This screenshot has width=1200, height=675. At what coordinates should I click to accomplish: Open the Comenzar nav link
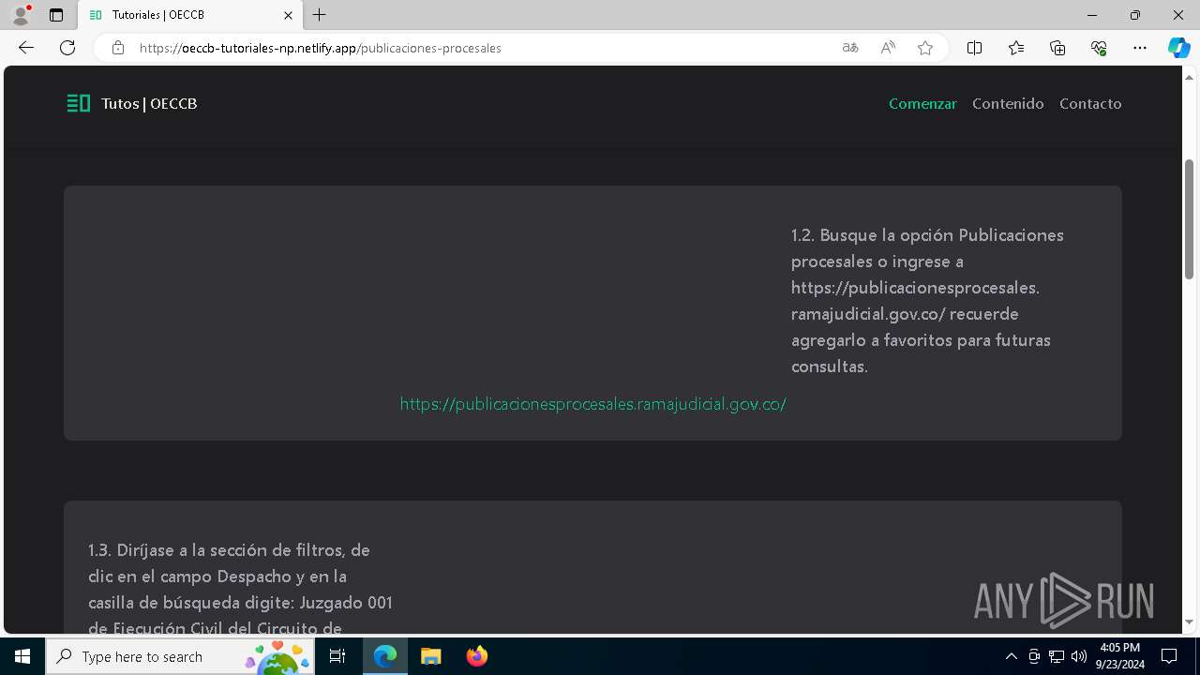pos(922,104)
